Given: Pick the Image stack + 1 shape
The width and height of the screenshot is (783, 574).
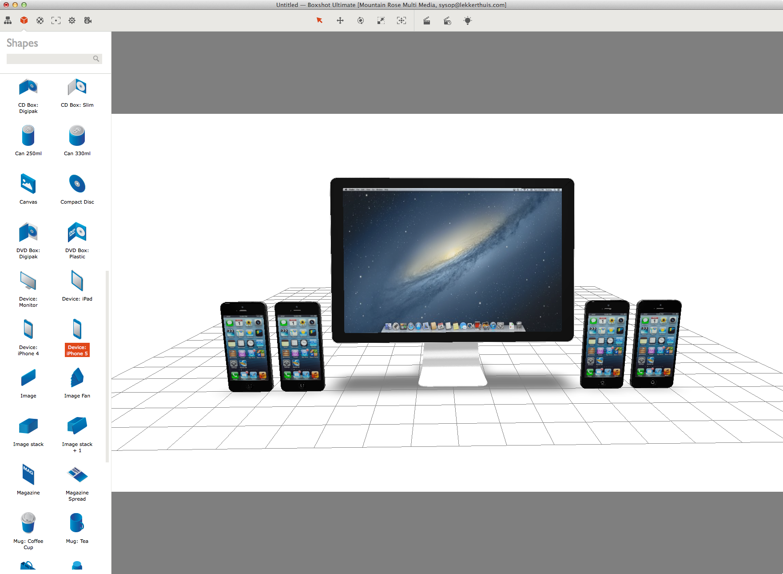Looking at the screenshot, I should point(77,434).
